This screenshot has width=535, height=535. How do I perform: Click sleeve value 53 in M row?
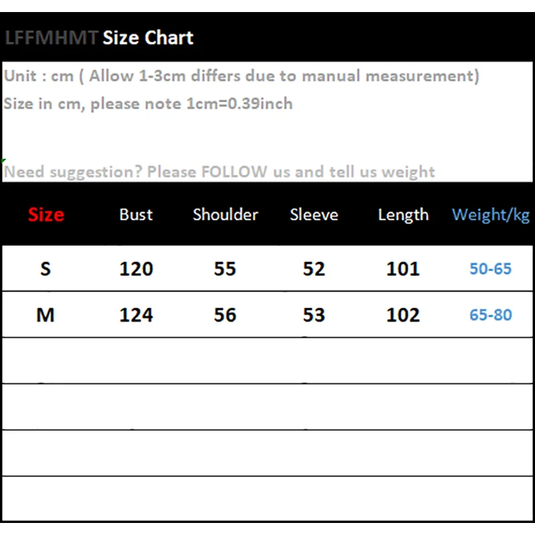click(x=314, y=315)
